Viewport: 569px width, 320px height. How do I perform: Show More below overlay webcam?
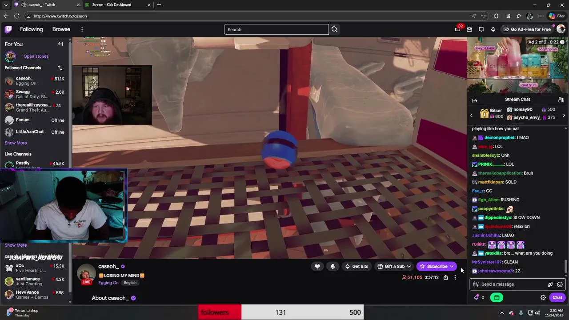click(16, 245)
